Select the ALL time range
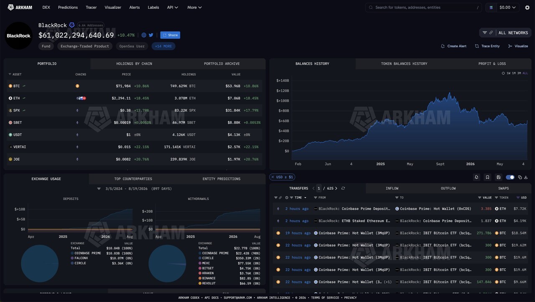Viewport: 535px width, 302px height. click(525, 73)
